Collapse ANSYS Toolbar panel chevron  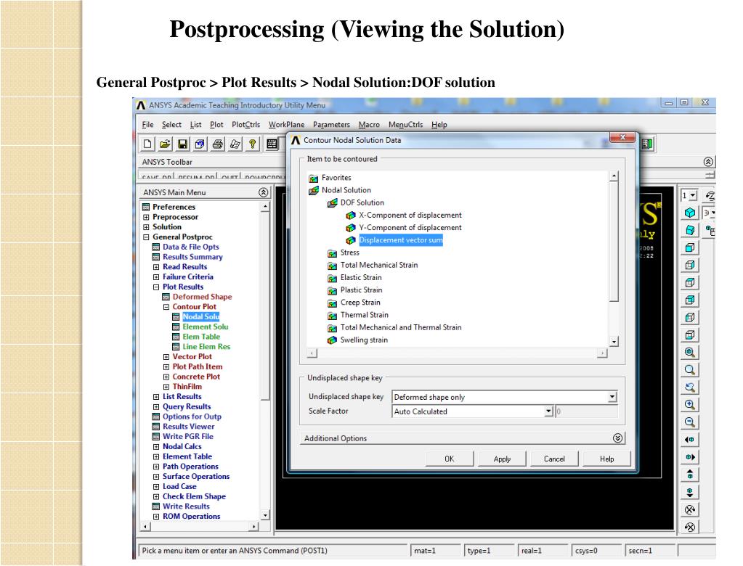pos(708,161)
